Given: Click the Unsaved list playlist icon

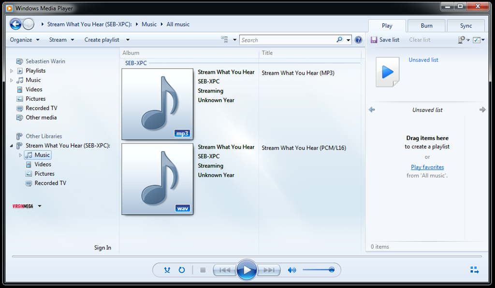Looking at the screenshot, I should point(387,72).
